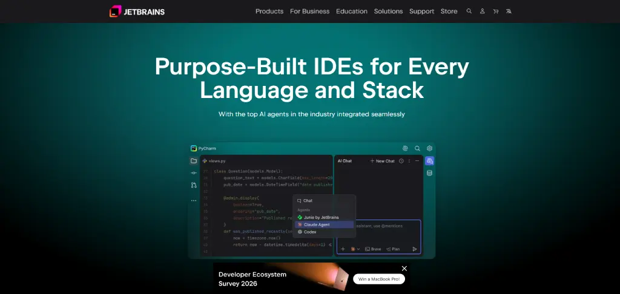Click the Developer Ecosystem Survey 2026 text
This screenshot has height=294, width=620.
click(x=252, y=279)
